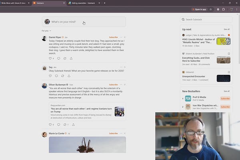Viewport: 240px width, 160px height.
Task: Subscribe to Prof G Media
Action: [225, 98]
